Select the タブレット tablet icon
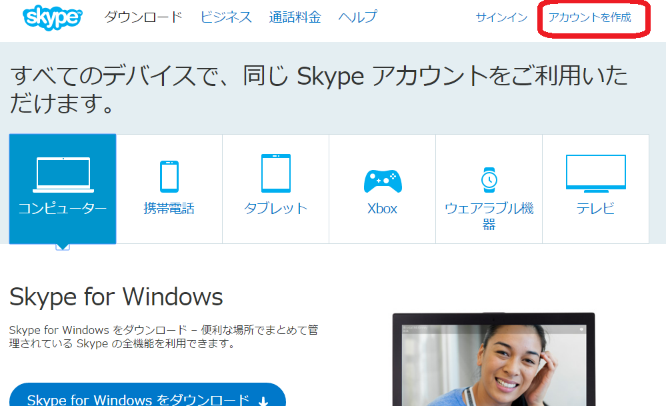This screenshot has height=406, width=666. pos(276,173)
